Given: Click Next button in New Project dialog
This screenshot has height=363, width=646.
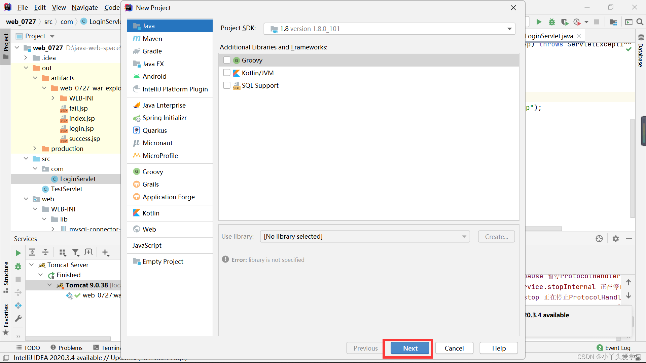Looking at the screenshot, I should (410, 348).
